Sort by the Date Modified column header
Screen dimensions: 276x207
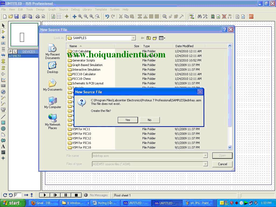point(189,46)
